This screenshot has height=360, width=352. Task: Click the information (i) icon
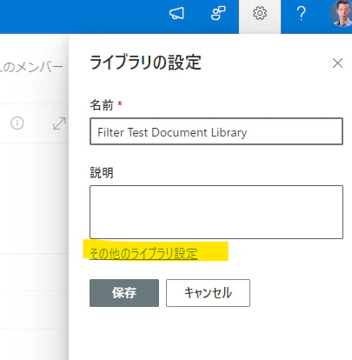tap(17, 123)
